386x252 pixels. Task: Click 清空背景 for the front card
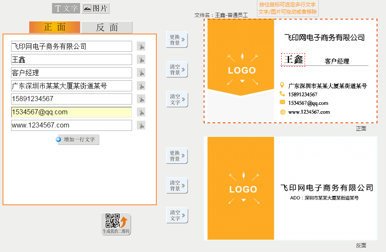pos(176,70)
